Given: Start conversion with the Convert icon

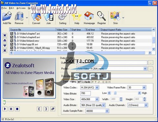Looking at the screenshot, I should tap(36, 17).
